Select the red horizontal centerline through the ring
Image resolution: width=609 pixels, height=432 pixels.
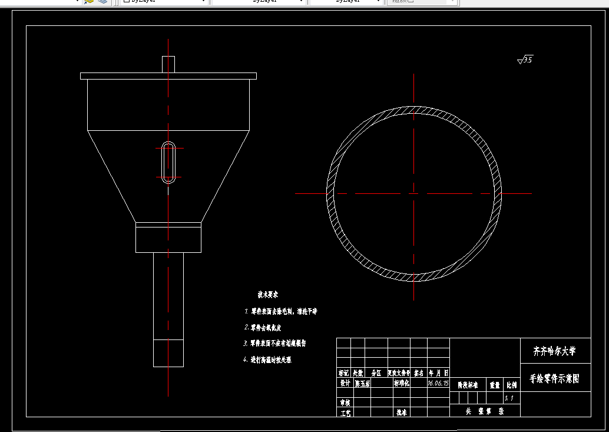click(413, 193)
